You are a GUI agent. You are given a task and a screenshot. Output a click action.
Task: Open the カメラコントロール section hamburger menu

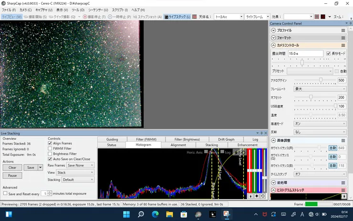(343, 45)
